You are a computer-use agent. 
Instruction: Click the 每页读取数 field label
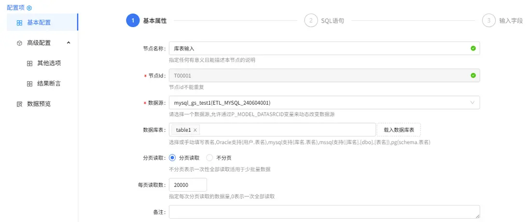click(x=152, y=185)
